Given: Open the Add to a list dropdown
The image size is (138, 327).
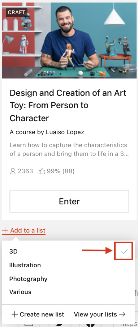Looking at the screenshot, I should point(24,230).
